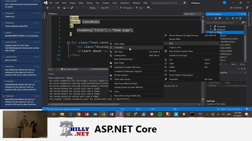Select the Index.cshtml editor tab
The height and width of the screenshot is (141, 252).
189,14
